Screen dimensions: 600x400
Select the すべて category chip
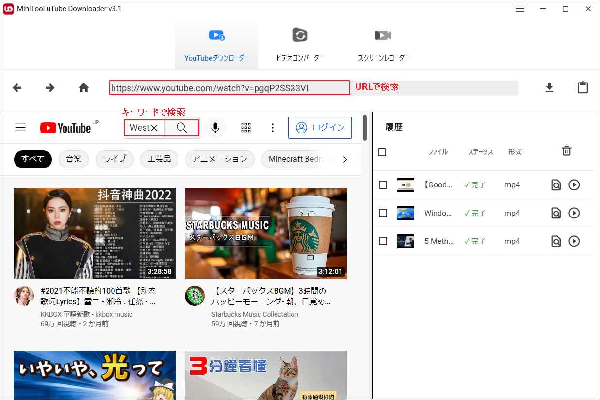(33, 159)
